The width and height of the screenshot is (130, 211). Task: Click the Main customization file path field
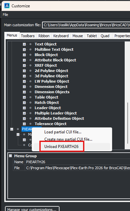[x=86, y=25]
